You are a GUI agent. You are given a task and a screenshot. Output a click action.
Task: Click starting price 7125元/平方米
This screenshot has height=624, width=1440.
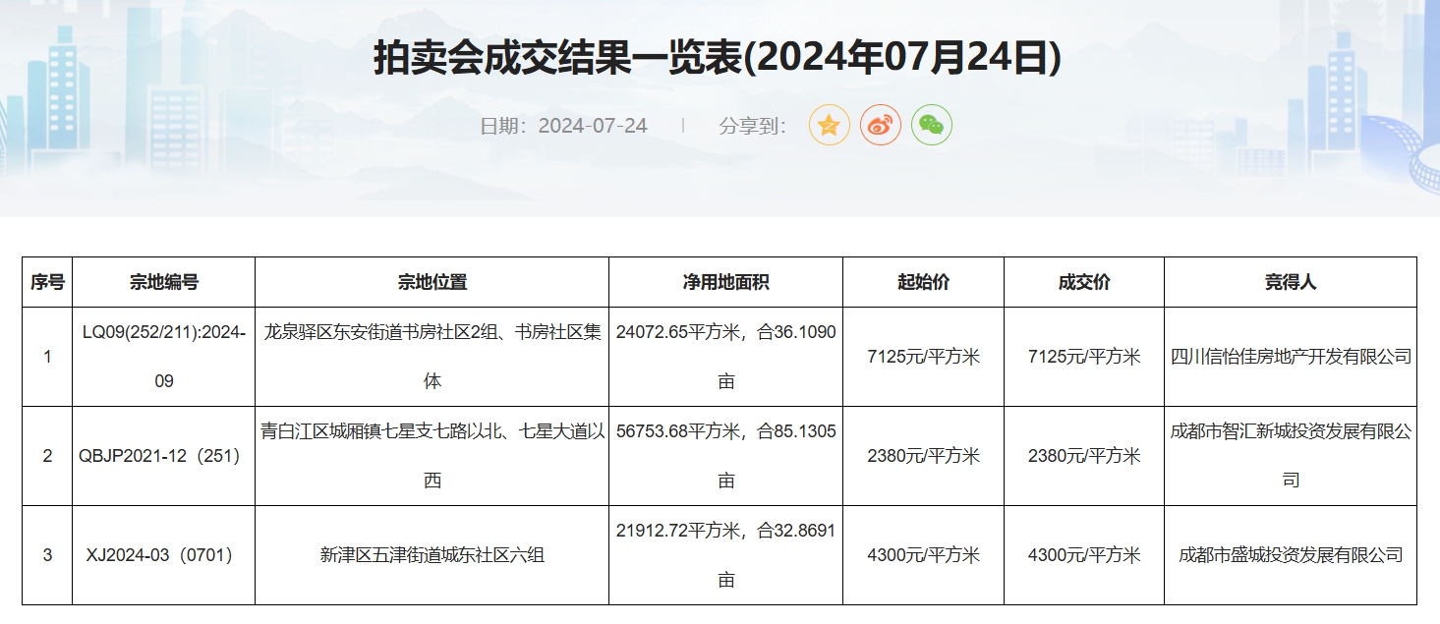[x=924, y=357]
